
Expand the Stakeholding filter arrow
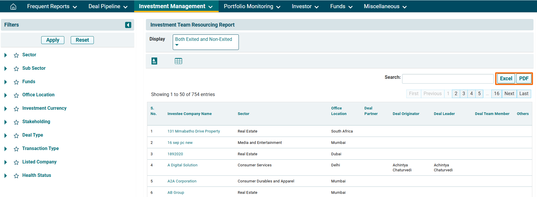(6, 122)
